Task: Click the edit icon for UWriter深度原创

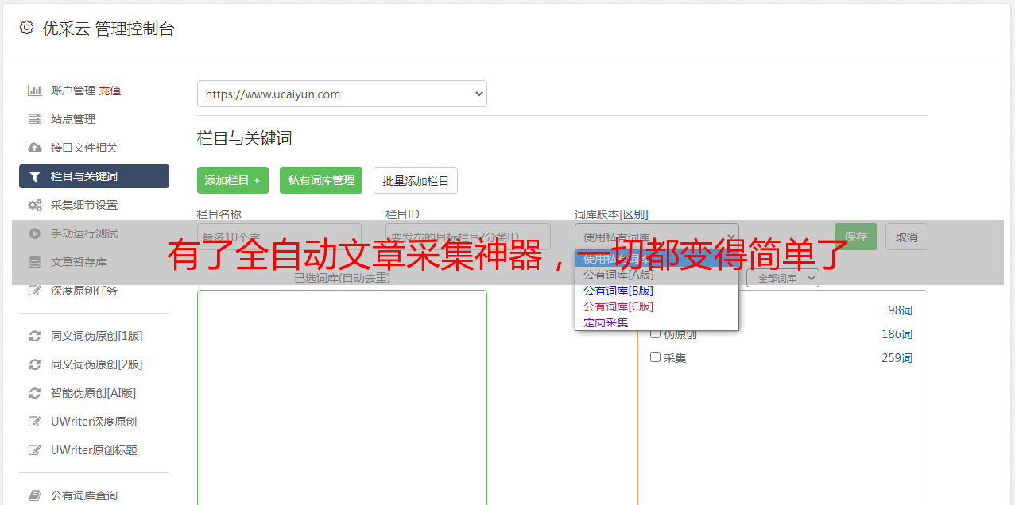Action: tap(34, 422)
